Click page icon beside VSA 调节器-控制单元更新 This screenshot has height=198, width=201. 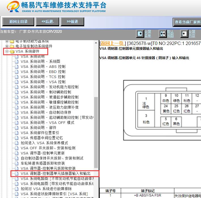click(16, 153)
